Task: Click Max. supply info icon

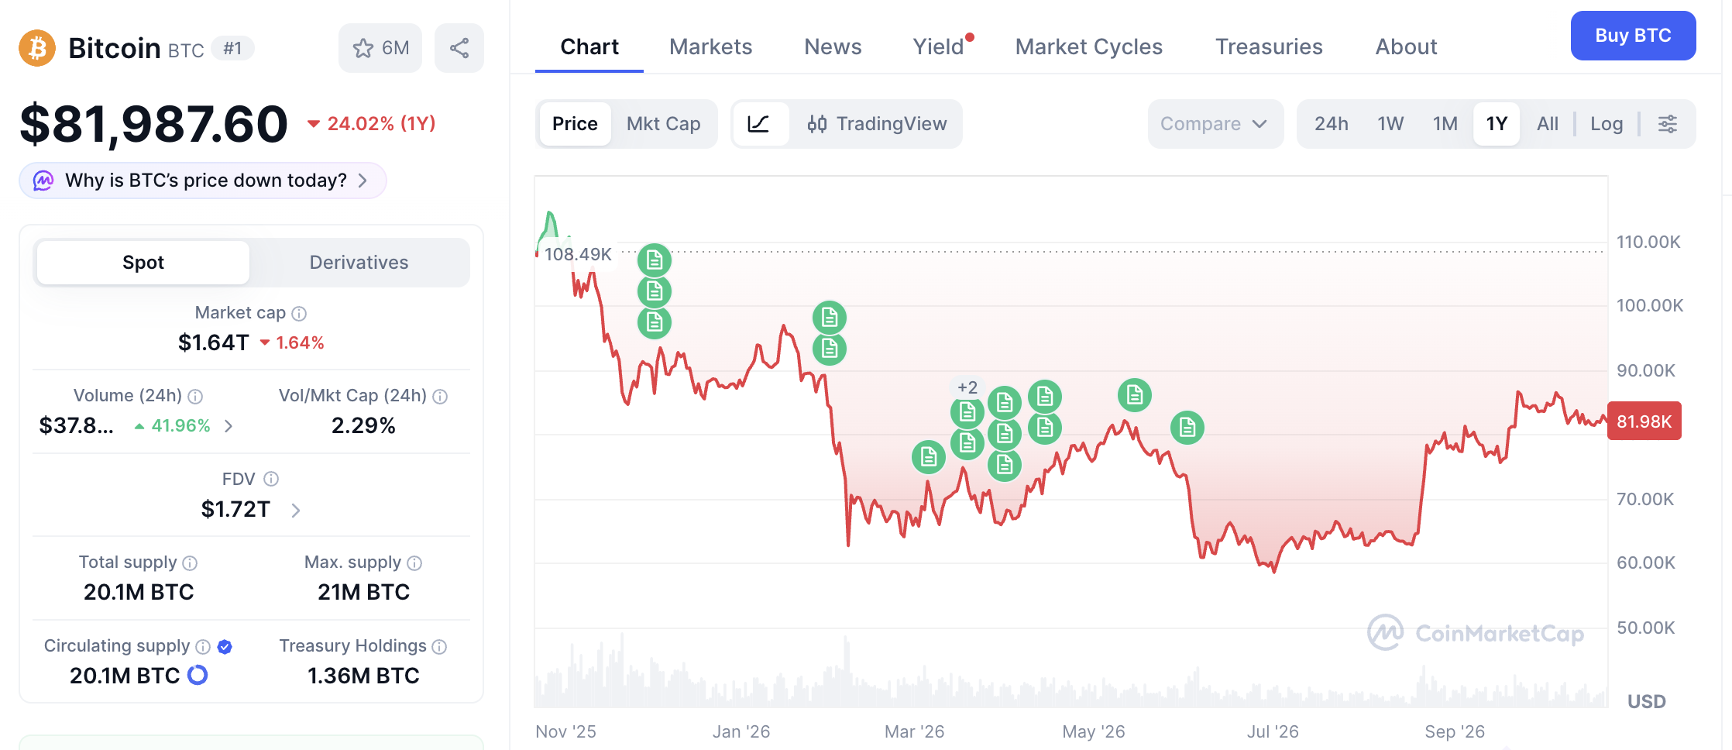Action: 414,563
